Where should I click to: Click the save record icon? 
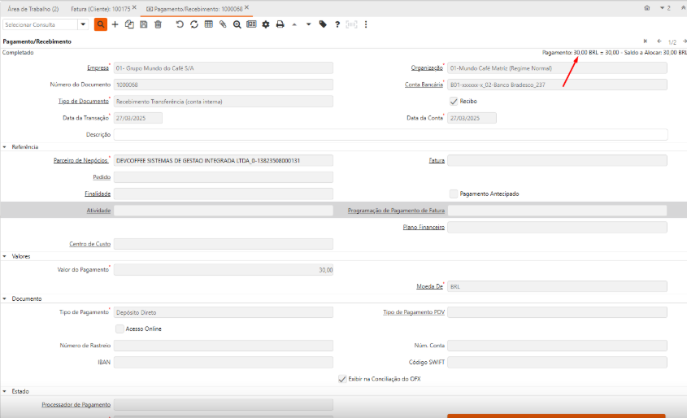[x=144, y=24]
